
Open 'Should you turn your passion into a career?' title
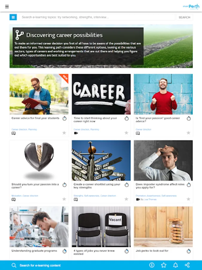click(x=35, y=186)
